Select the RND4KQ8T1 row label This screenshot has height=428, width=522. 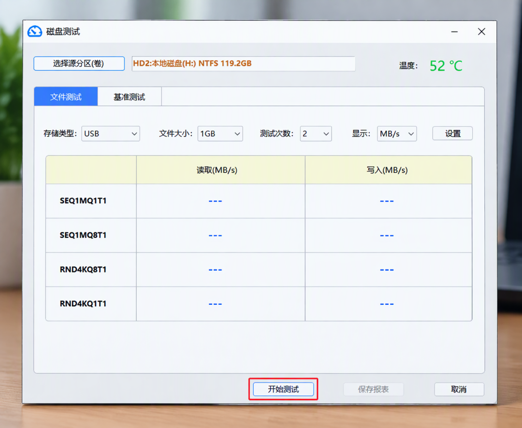83,269
